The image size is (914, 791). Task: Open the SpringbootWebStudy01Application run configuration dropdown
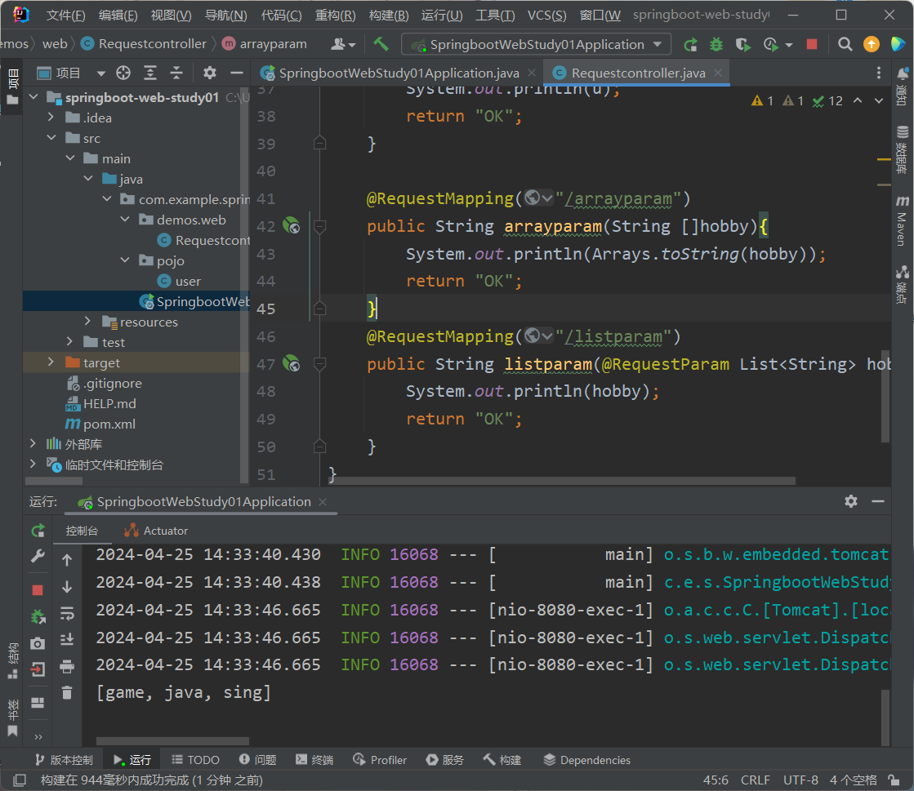point(536,44)
